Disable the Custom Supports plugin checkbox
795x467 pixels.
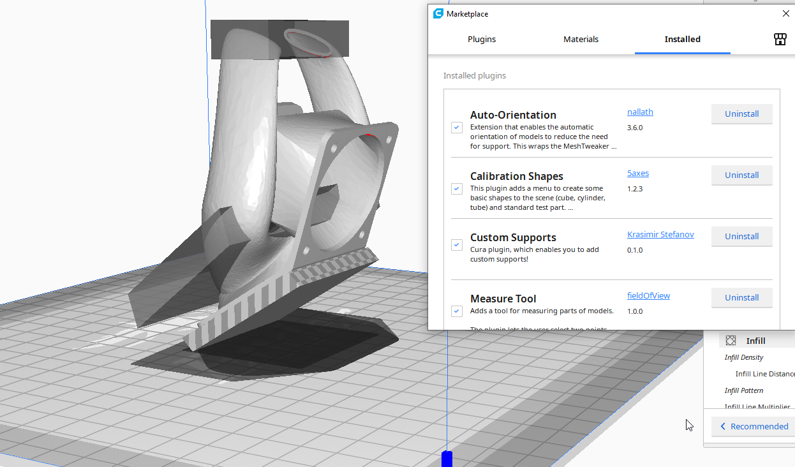(x=457, y=245)
